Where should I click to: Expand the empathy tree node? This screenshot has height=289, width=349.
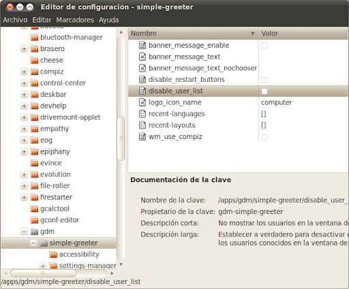click(24, 129)
